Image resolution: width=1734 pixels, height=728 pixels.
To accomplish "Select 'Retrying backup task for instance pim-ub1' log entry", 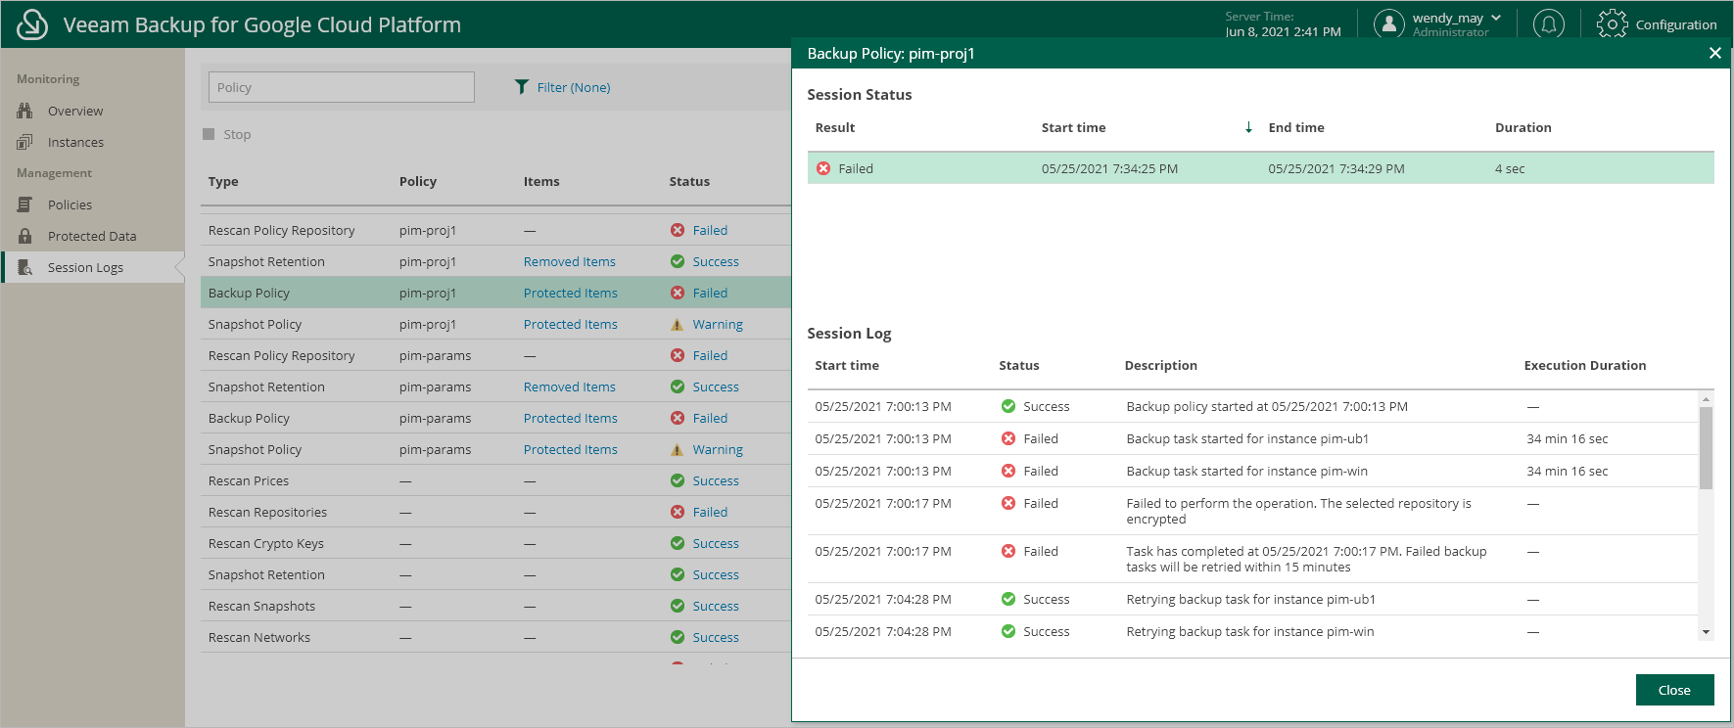I will point(1252,599).
